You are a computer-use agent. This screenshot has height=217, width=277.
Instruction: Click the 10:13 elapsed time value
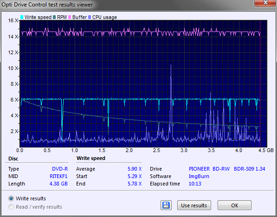tap(195, 184)
